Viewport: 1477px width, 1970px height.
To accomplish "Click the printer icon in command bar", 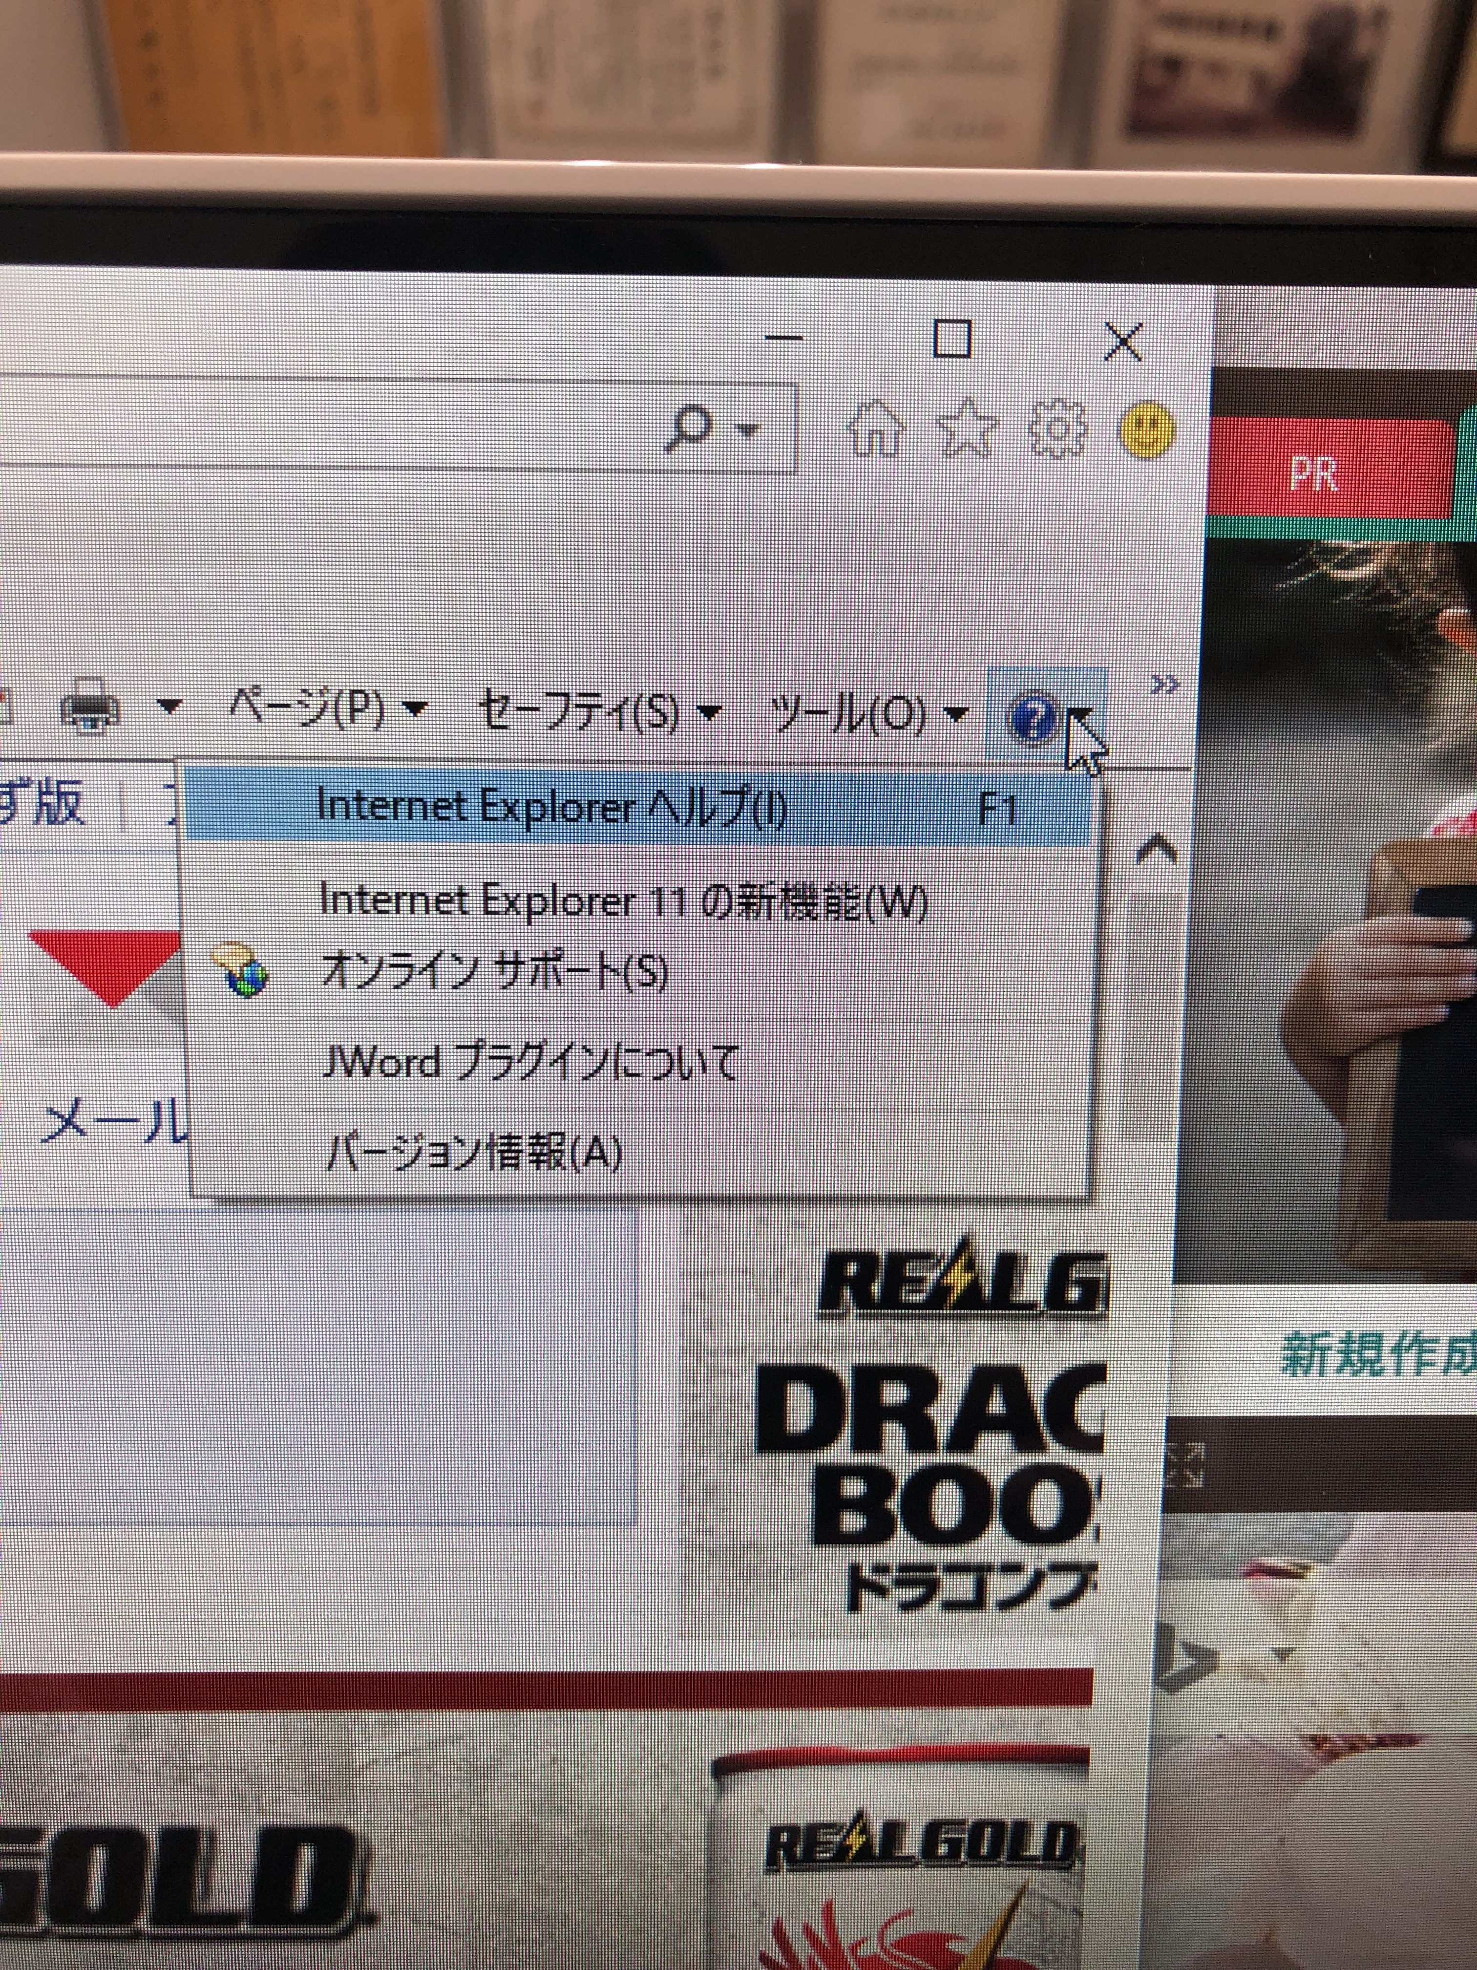I will 89,706.
